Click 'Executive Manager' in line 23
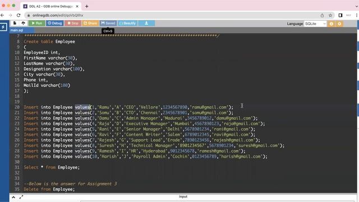The height and width of the screenshot is (202, 359). point(147,123)
